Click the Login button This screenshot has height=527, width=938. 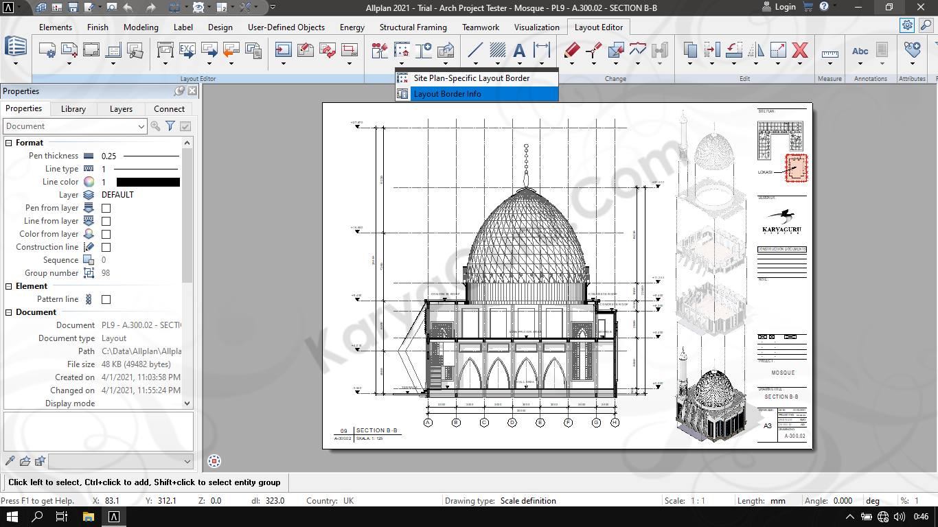[778, 7]
